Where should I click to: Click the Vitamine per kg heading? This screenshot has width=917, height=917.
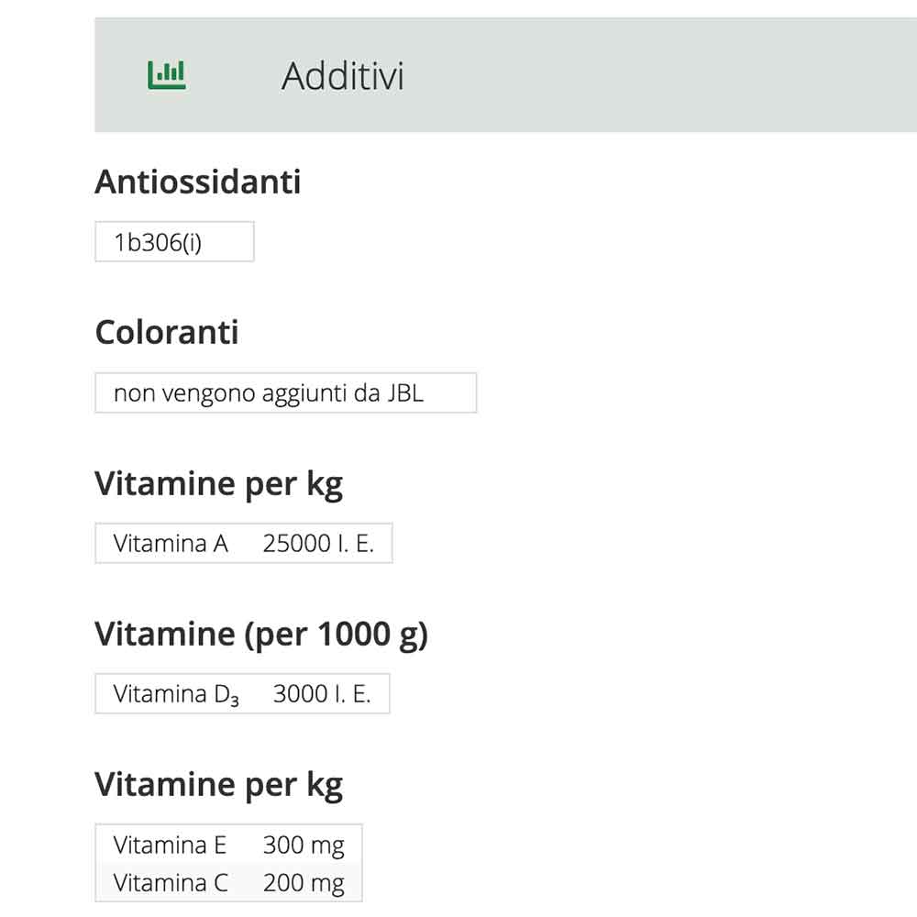coord(219,483)
